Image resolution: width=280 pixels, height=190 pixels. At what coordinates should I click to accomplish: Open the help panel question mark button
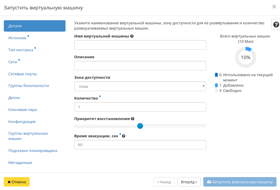[x=276, y=25]
